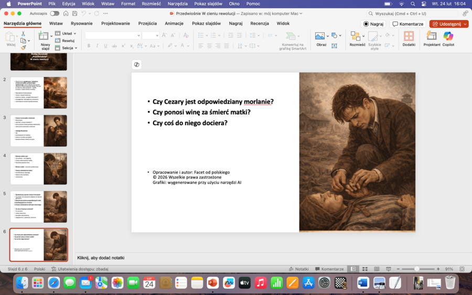
Task: Click the Komentarze button near Udostępnij
Action: click(x=407, y=24)
